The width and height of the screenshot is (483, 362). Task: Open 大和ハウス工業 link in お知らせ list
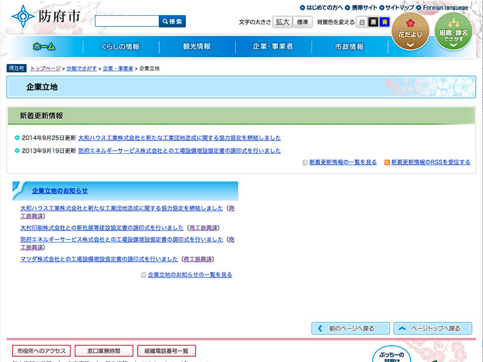(122, 208)
